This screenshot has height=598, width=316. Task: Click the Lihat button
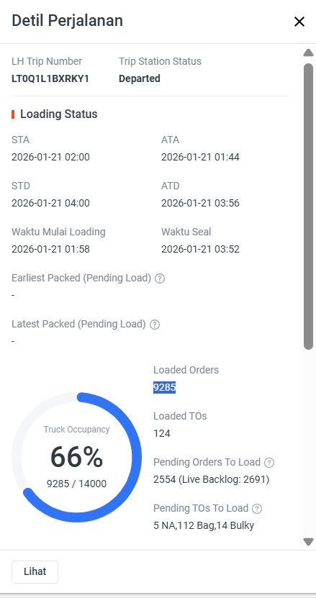click(35, 571)
